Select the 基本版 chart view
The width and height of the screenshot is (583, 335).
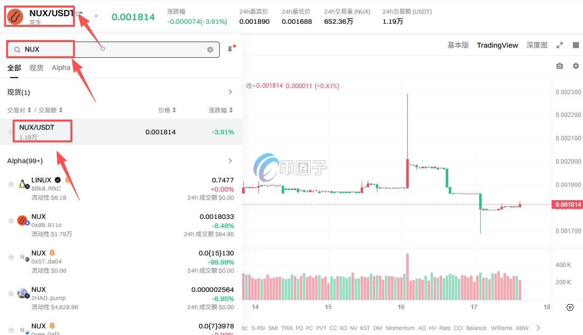click(x=458, y=45)
